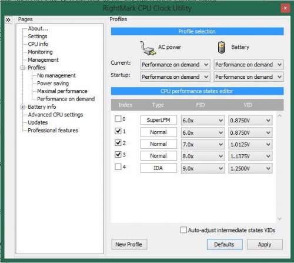Uncheck the index 1 state checkbox
Image resolution: width=294 pixels, height=263 pixels.
[x=118, y=131]
